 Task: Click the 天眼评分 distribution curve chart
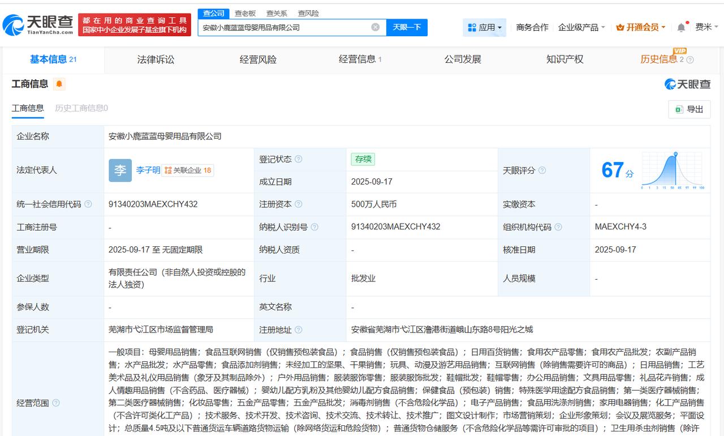click(x=673, y=170)
